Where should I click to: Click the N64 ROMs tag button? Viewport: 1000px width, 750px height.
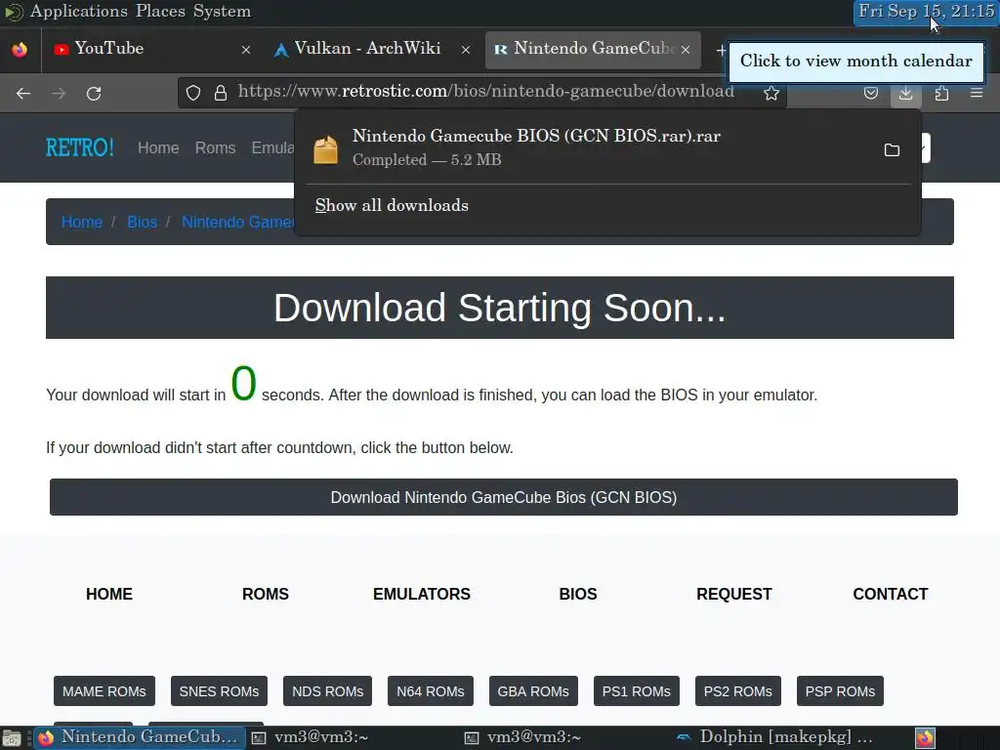pos(431,691)
